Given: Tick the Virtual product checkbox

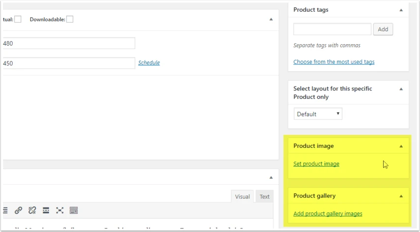Looking at the screenshot, I should pos(18,19).
